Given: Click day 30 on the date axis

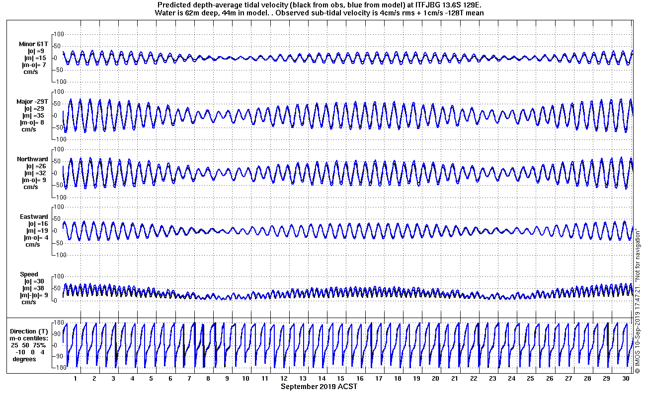Looking at the screenshot, I should 625,378.
